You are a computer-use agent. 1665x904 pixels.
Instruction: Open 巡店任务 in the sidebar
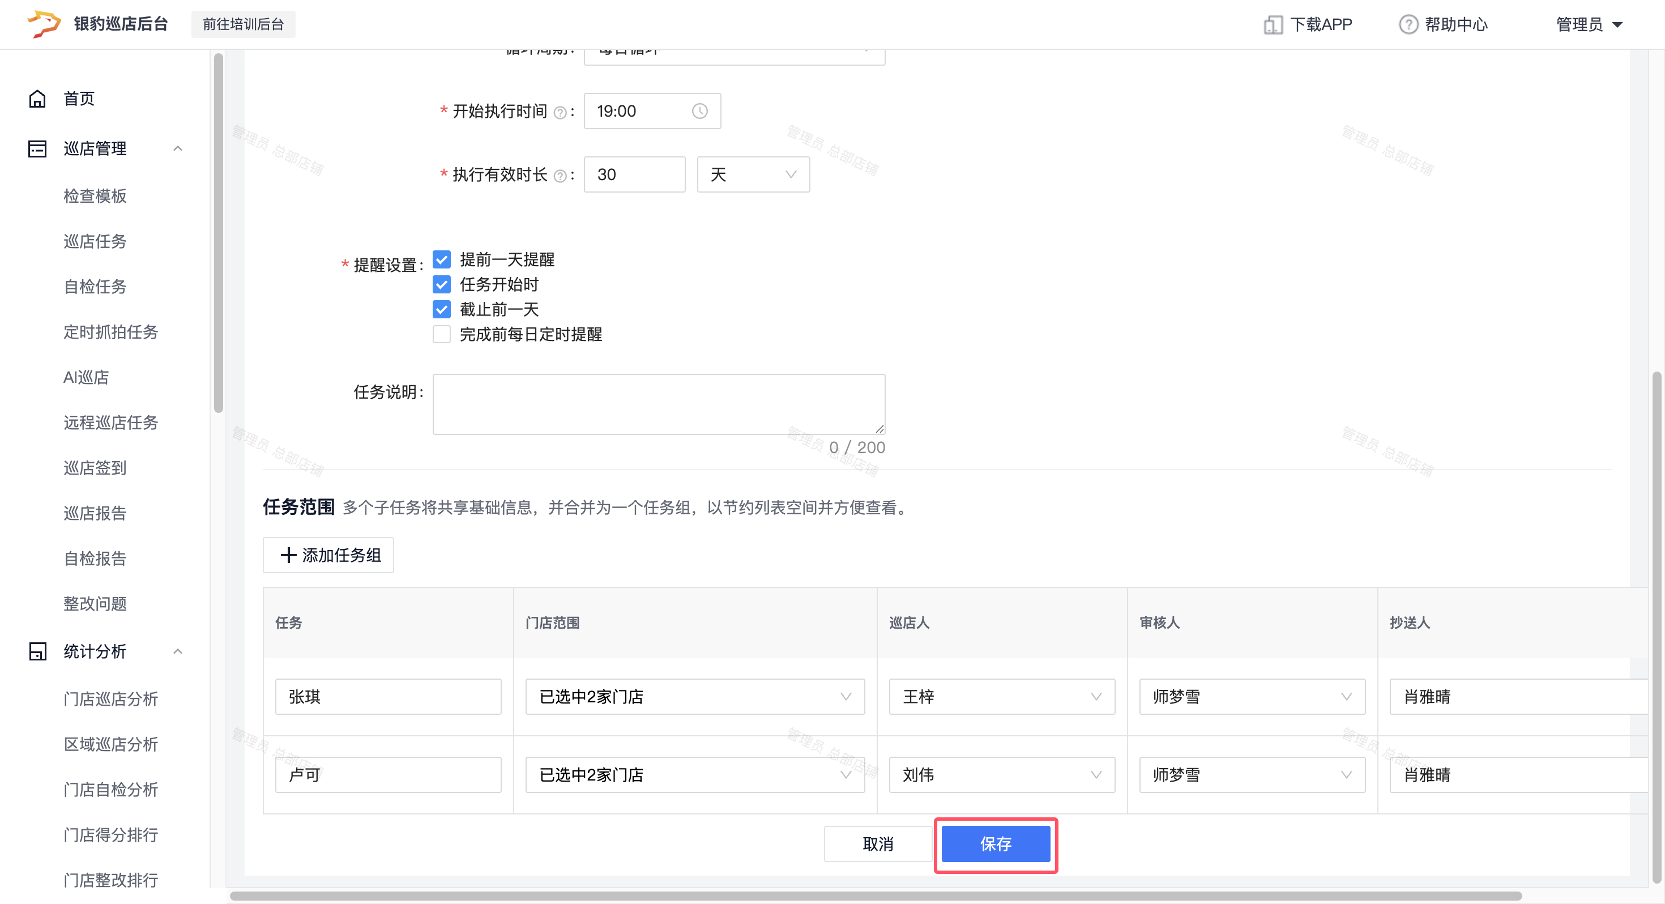[95, 241]
